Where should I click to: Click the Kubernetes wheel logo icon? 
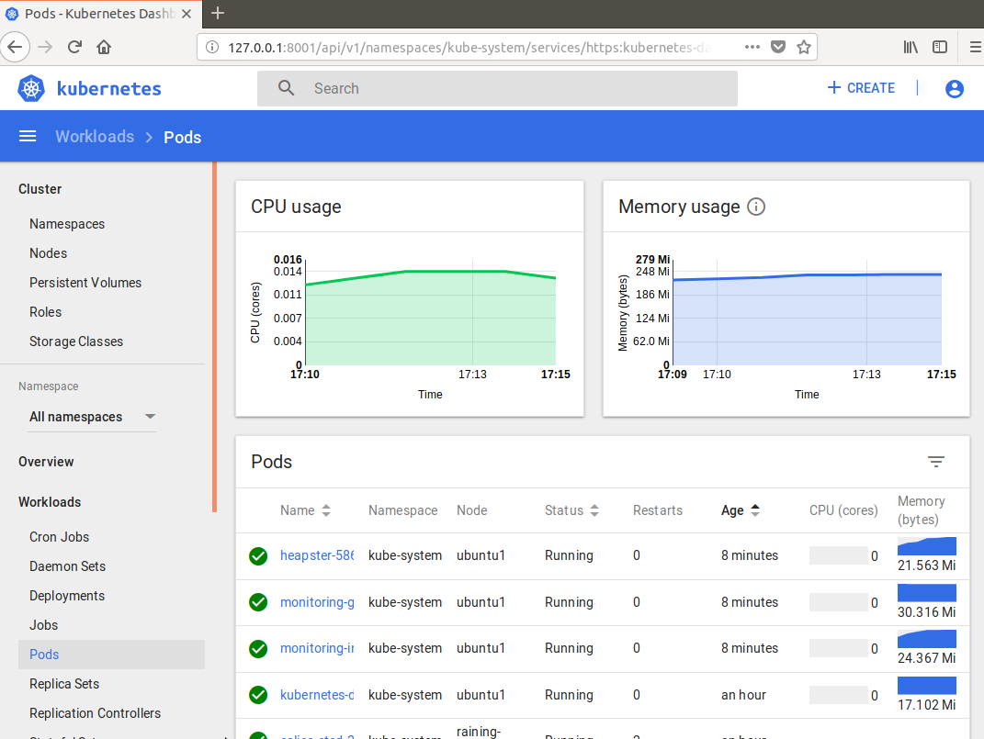pos(31,88)
